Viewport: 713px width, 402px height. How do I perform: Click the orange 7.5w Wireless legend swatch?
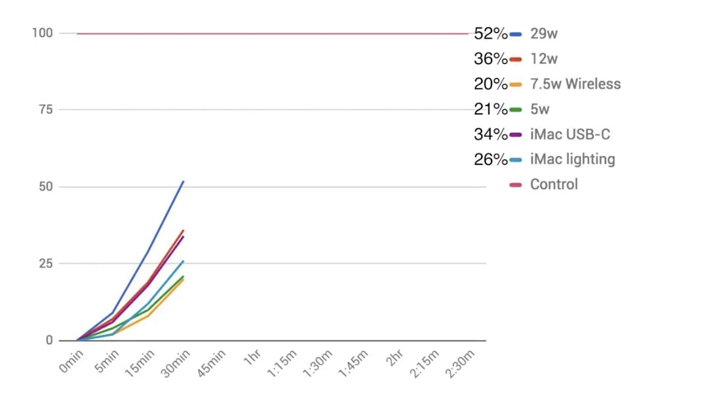click(515, 84)
